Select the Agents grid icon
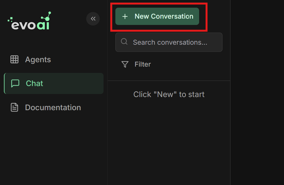 pyautogui.click(x=15, y=59)
